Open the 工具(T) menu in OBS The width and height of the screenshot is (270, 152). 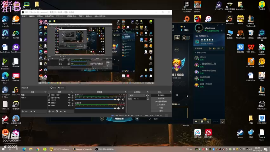(x=81, y=16)
